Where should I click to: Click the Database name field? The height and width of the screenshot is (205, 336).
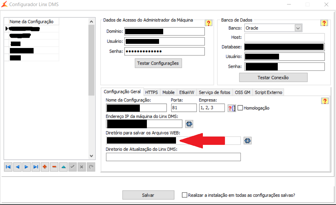click(284, 47)
